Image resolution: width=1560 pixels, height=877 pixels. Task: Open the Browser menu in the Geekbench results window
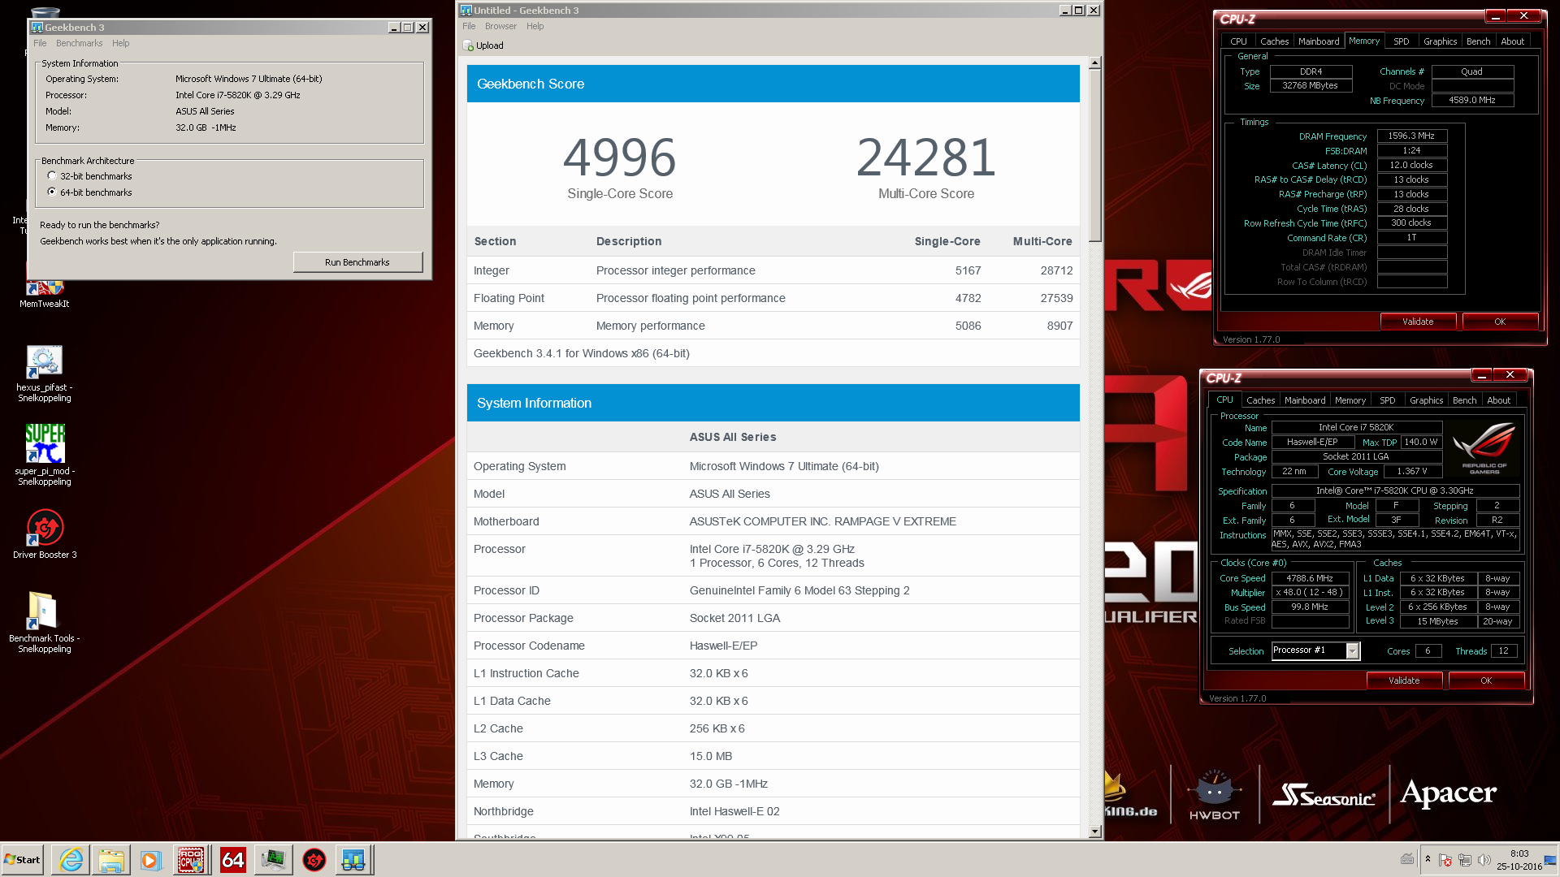pos(500,27)
